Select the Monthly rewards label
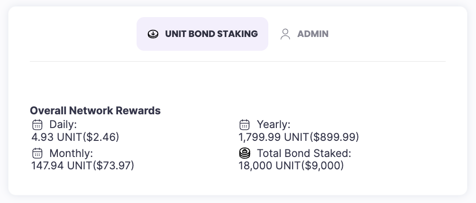 pos(71,153)
